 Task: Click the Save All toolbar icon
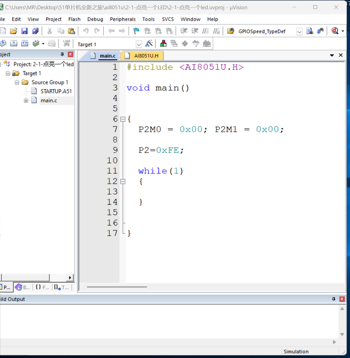click(x=35, y=31)
